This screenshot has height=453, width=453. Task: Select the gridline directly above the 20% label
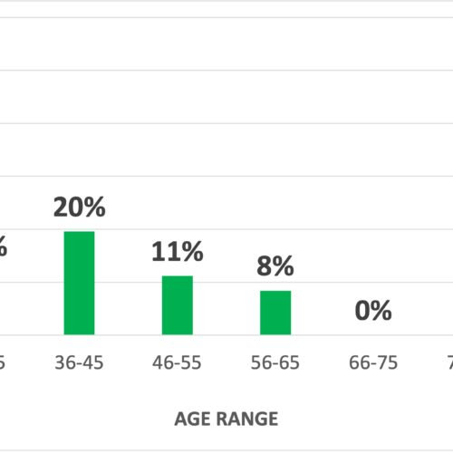(x=226, y=176)
